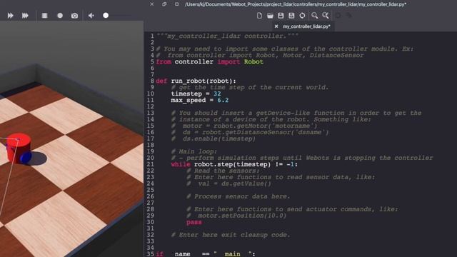The image size is (457, 257).
Task: Close the my_controller_lidar.py tab
Action: tap(276, 26)
